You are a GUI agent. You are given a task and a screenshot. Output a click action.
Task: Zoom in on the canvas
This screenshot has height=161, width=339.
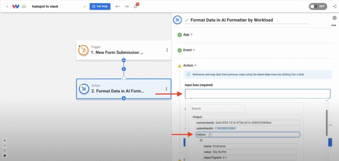pos(5,140)
